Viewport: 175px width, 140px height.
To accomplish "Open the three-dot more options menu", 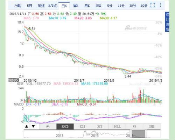I will (x=160, y=5).
